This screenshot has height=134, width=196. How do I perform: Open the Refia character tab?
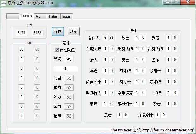click(53, 16)
